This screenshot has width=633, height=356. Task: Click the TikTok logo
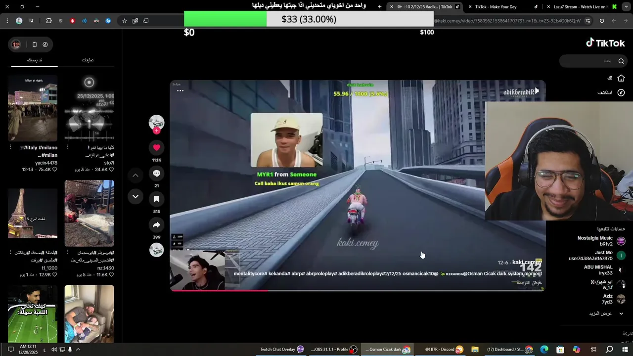[605, 43]
